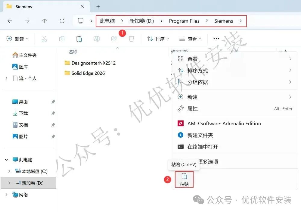Click the Copy toolbar icon
This screenshot has width=301, height=212.
[62, 39]
